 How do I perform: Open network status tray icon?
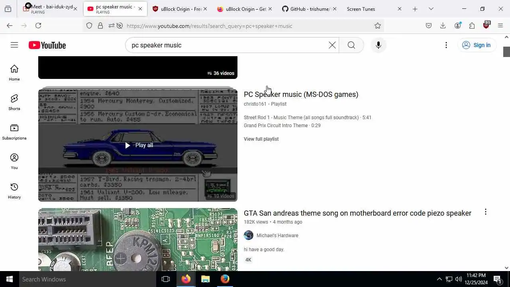(449, 279)
